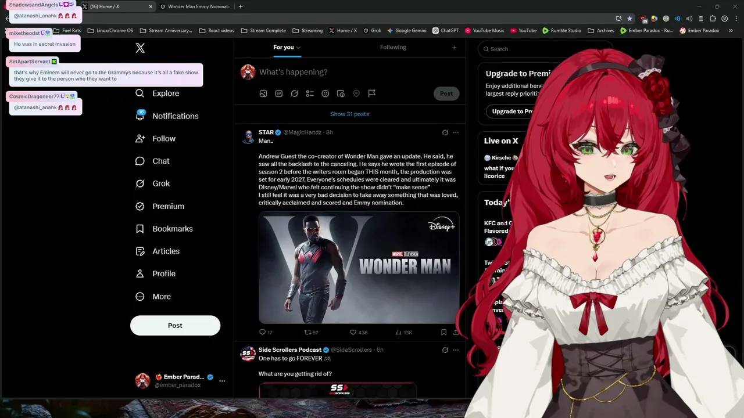Click the Search field on X
Viewport: 744px width, 418px height.
[545, 49]
